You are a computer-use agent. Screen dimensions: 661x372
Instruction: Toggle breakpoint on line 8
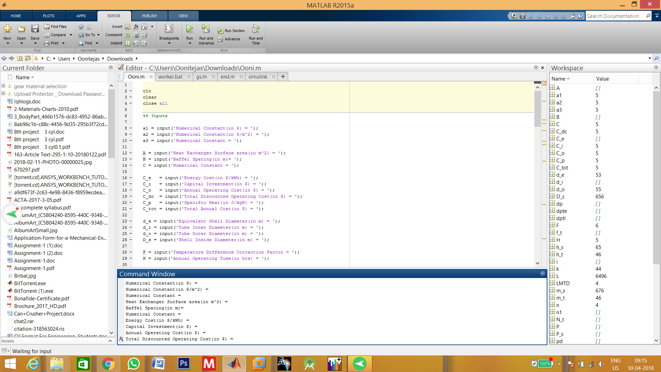point(131,128)
